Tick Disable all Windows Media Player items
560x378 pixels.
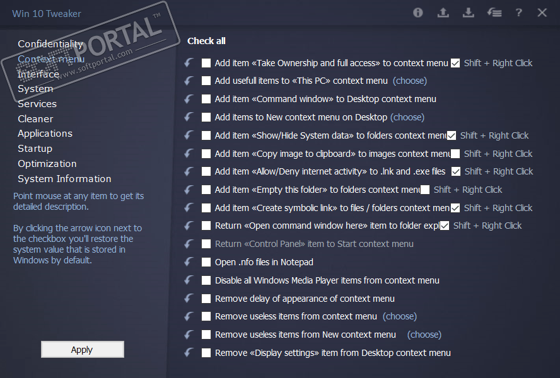pyautogui.click(x=206, y=280)
